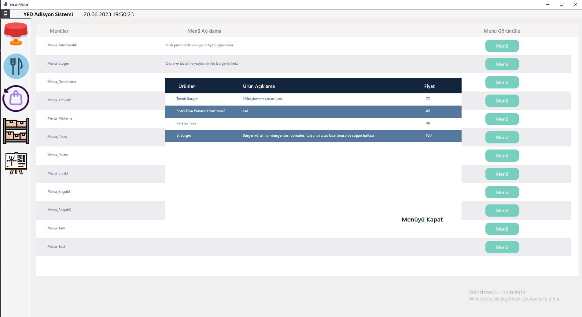Click the fork and knife menu icon

coord(16,66)
